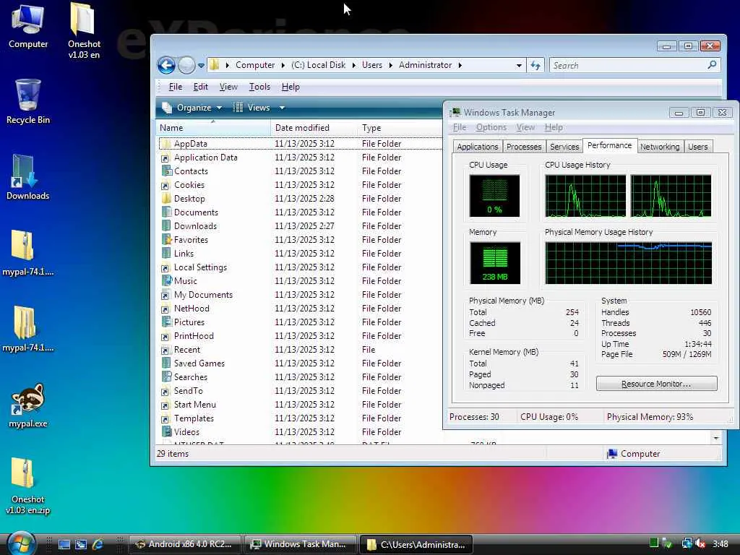Select Oneshot v1.03 en.zip on desktop
Viewport: 740px width, 555px height.
point(28,486)
